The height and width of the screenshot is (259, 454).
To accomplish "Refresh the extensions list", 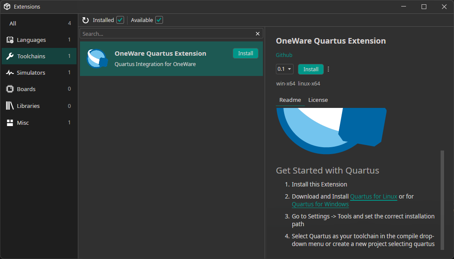I will coord(85,20).
